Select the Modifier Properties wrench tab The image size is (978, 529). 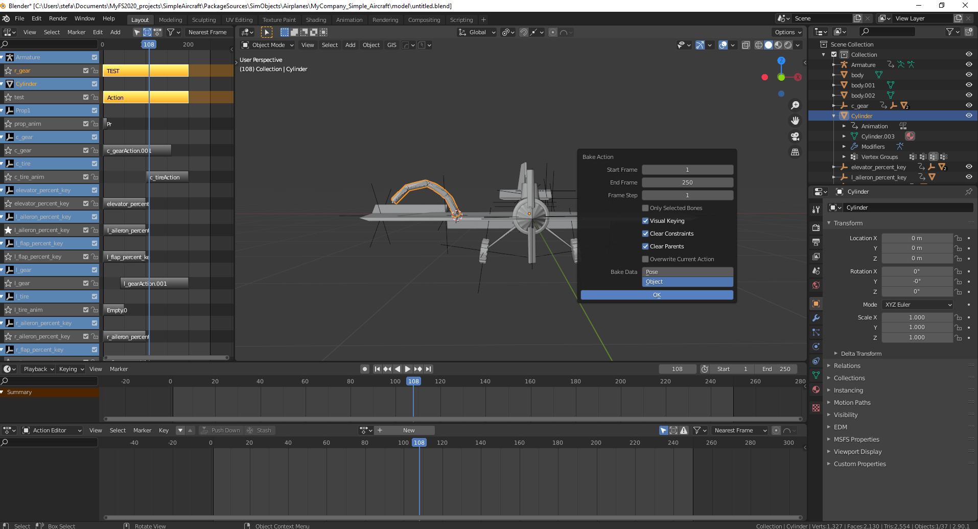pos(816,318)
